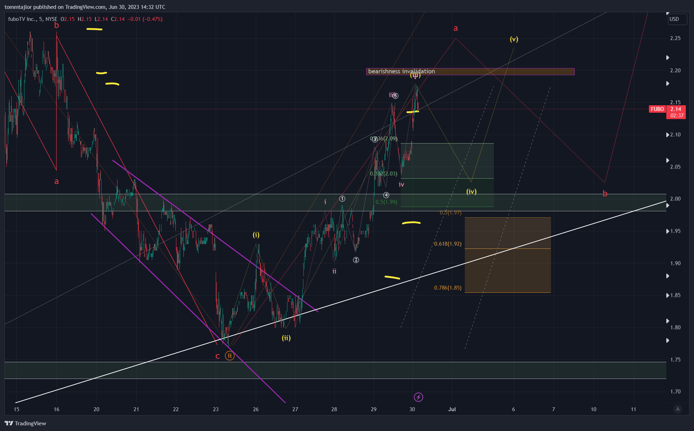This screenshot has width=694, height=431.
Task: Select the yellow (iii) wave label
Action: point(415,75)
